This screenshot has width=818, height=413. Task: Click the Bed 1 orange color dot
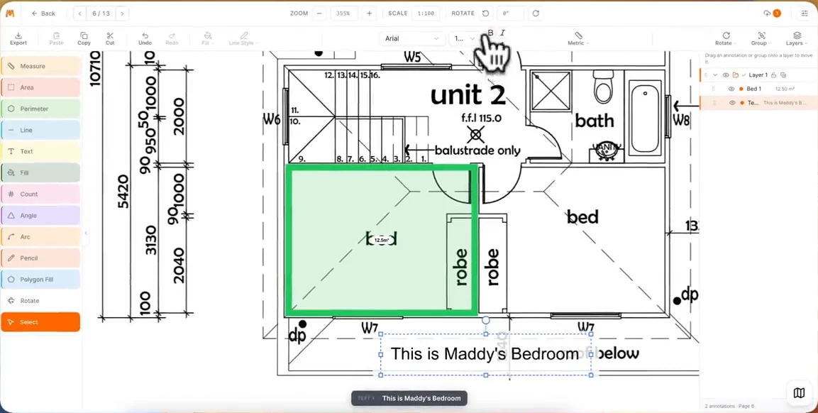click(741, 89)
